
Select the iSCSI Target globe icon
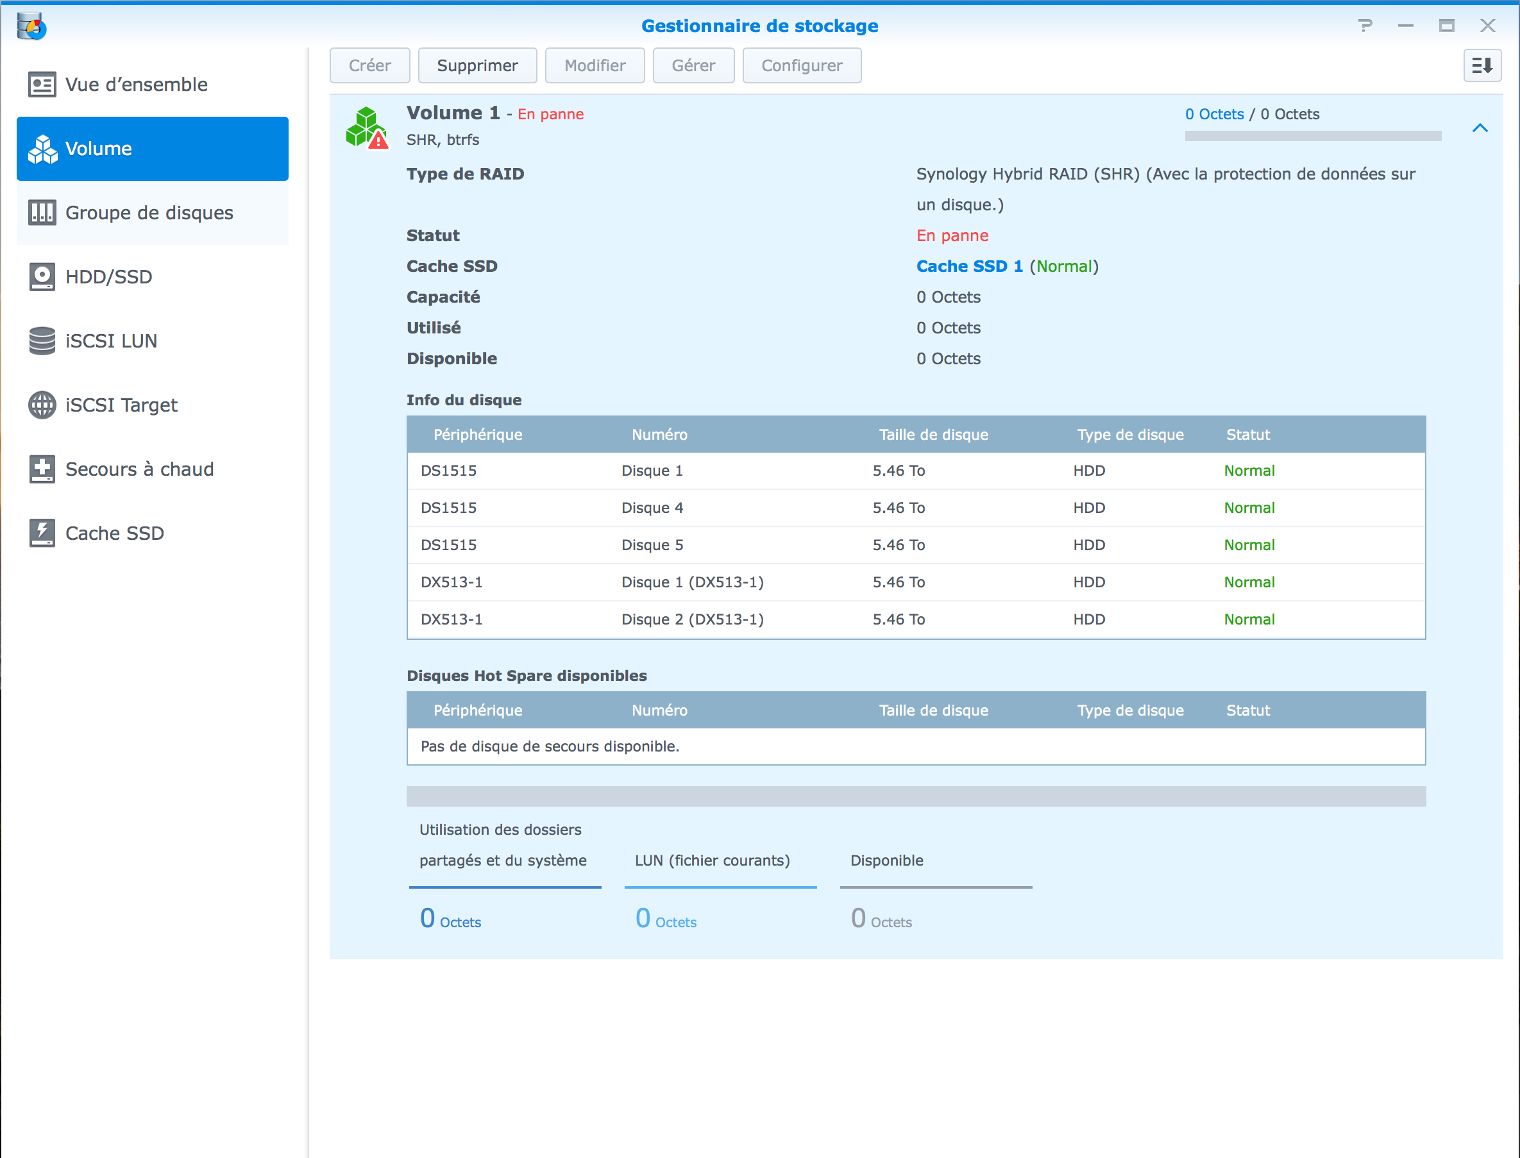(42, 405)
